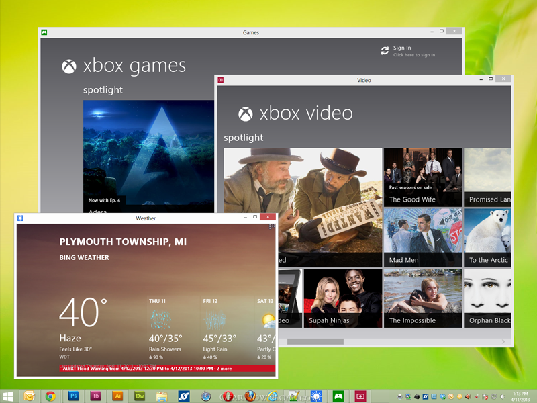The image size is (537, 403).
Task: Launch Opera from the taskbar
Action: pyautogui.click(x=228, y=396)
